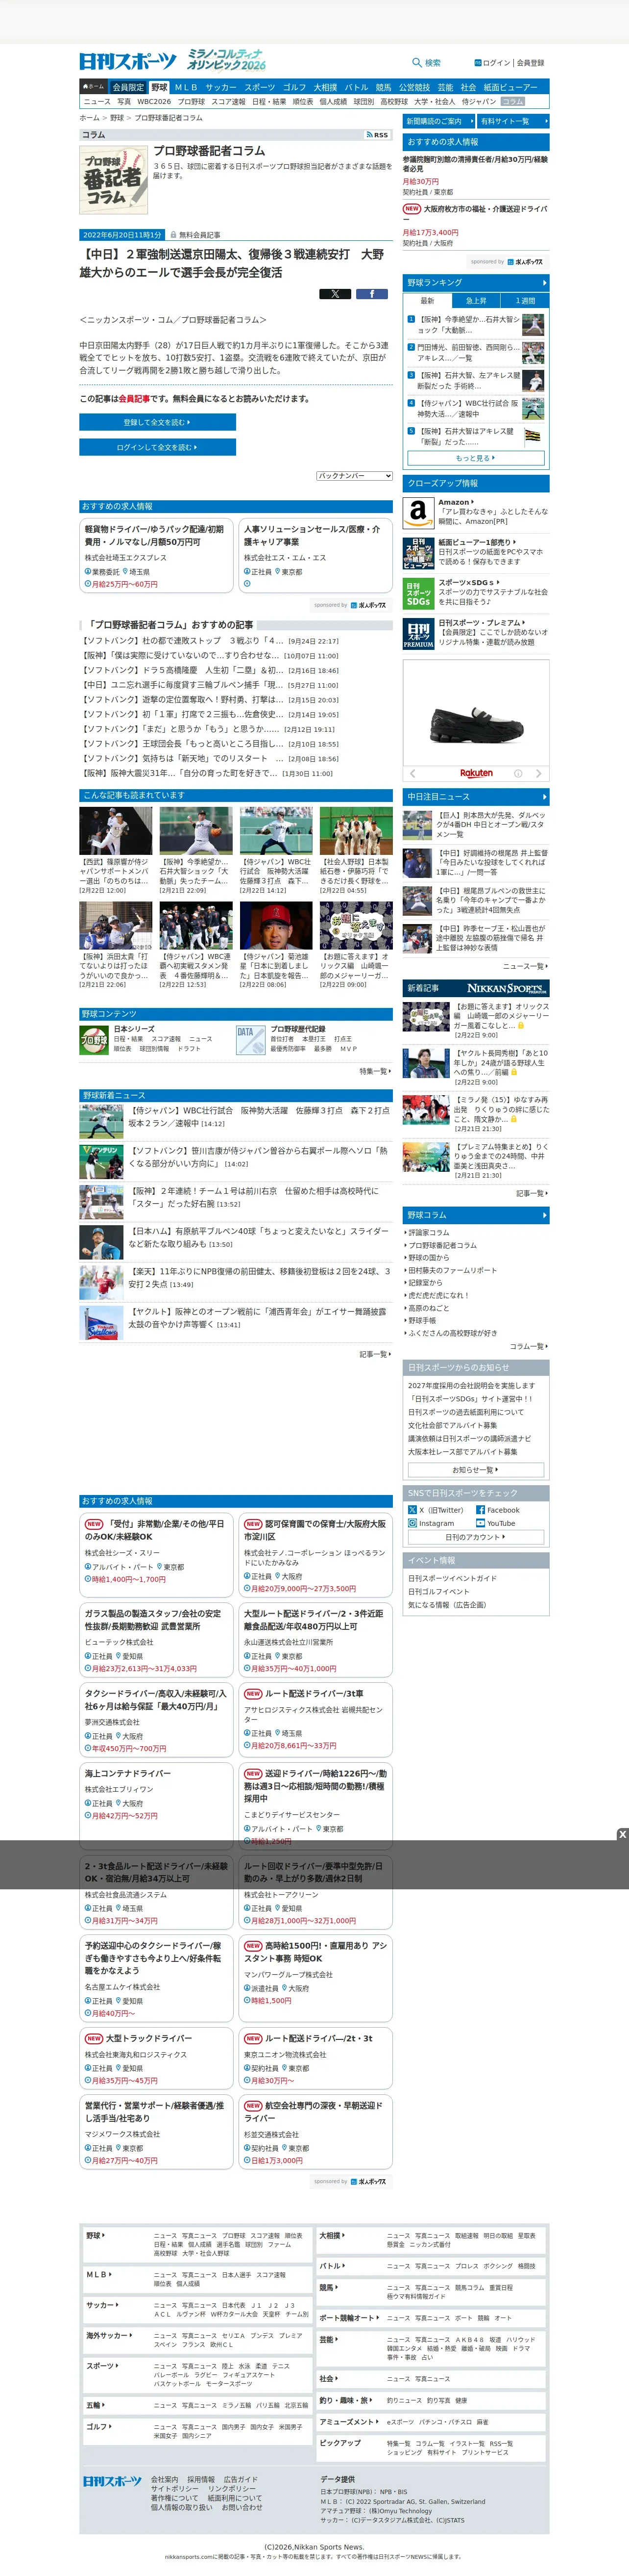The image size is (629, 2576).
Task: Close the bottom overlay banner
Action: tap(622, 1834)
